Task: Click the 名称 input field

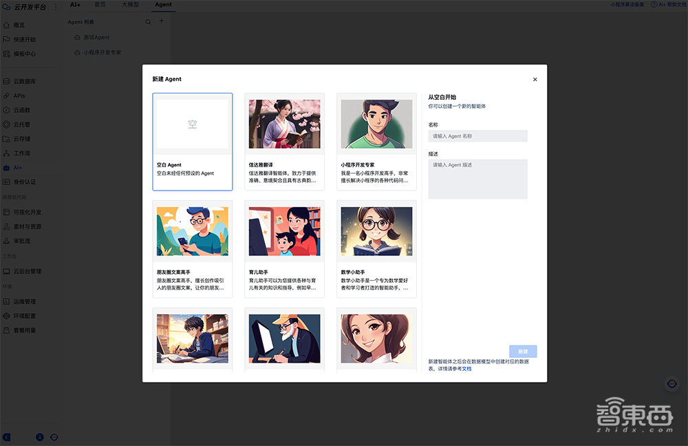Action: [x=478, y=136]
